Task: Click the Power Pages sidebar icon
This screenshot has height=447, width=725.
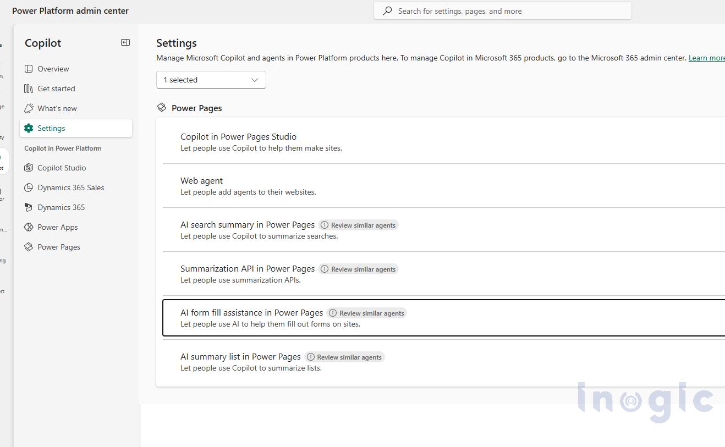Action: click(29, 247)
